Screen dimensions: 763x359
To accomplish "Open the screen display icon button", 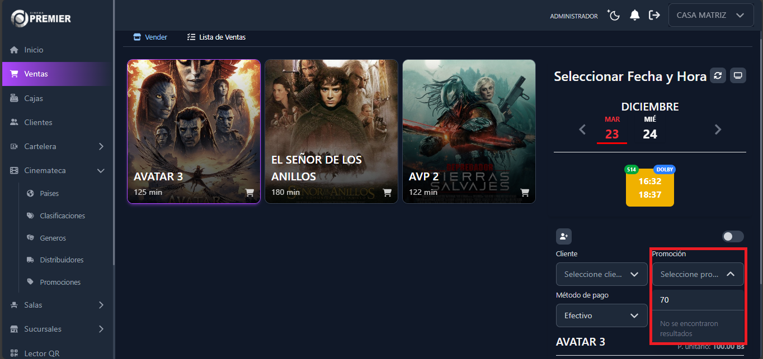I will click(738, 76).
